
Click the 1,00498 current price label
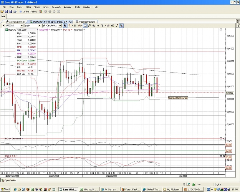tap(230, 93)
